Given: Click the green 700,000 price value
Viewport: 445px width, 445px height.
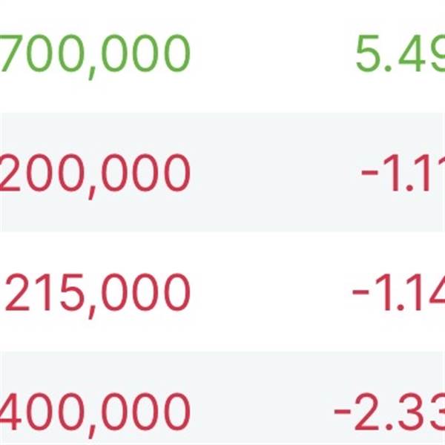Looking at the screenshot, I should tap(95, 54).
